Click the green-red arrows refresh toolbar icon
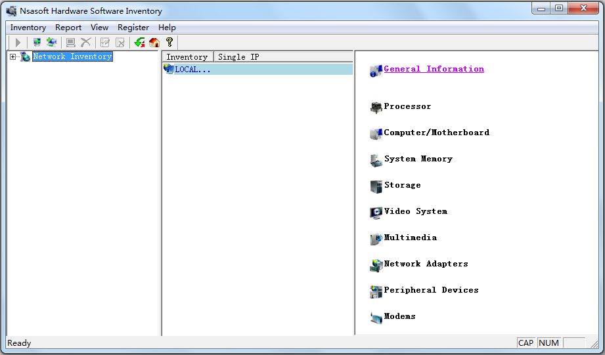 point(140,43)
